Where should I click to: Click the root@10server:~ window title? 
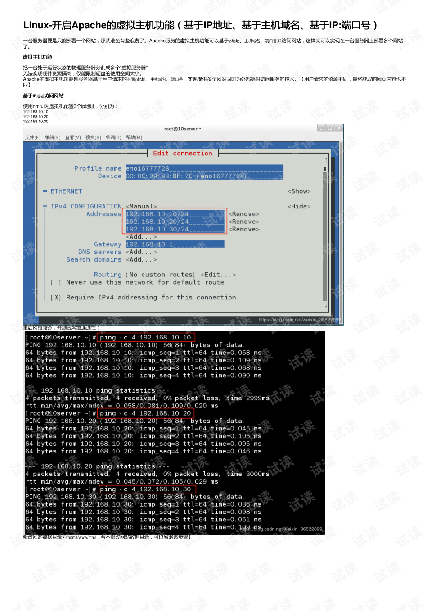[x=183, y=129]
